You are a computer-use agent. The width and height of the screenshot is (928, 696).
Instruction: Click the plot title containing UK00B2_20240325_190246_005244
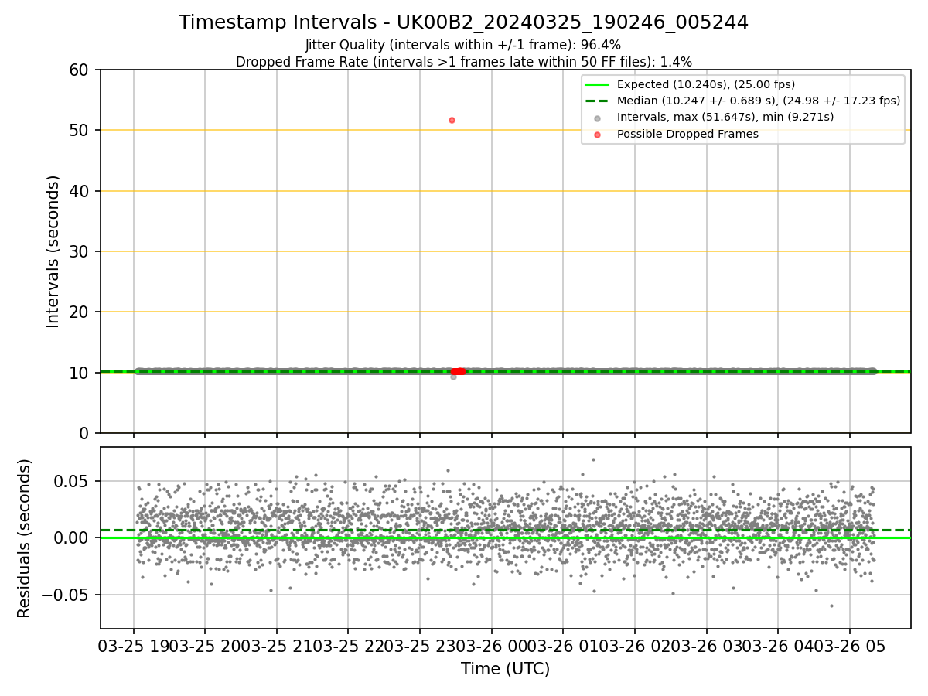click(463, 22)
